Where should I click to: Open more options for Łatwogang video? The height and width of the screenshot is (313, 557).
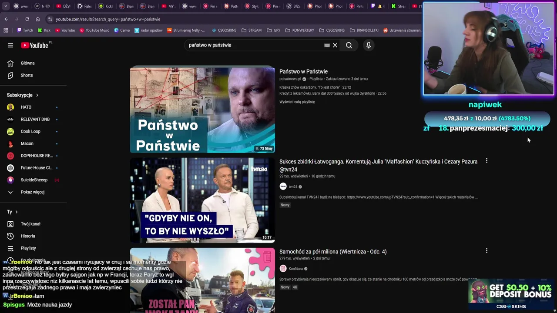pos(487,161)
